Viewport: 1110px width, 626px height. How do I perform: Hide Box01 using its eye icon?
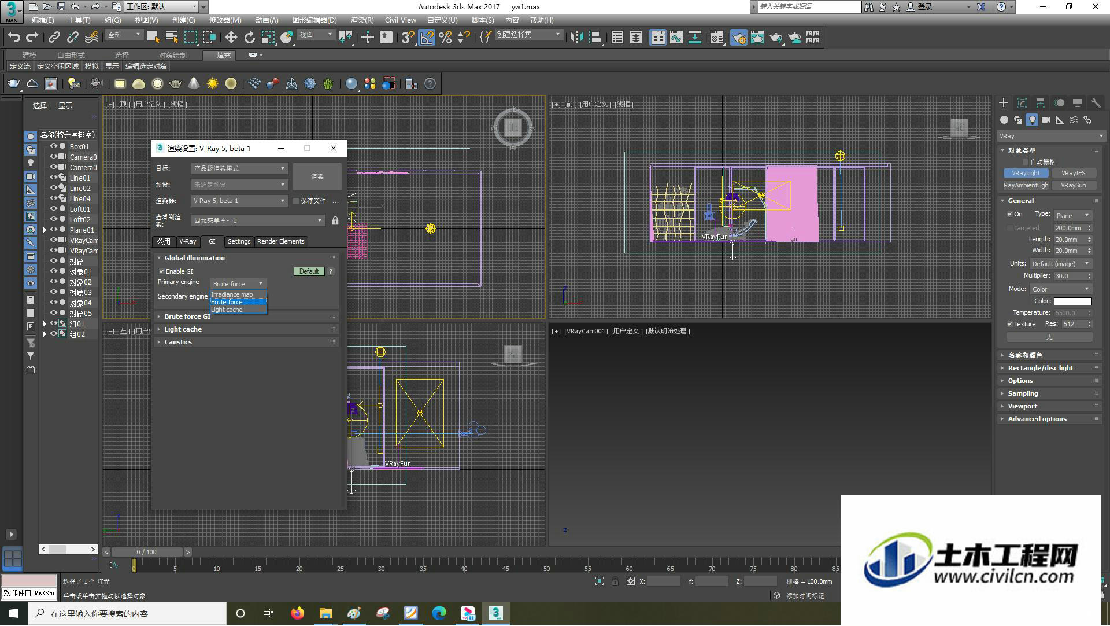[53, 146]
